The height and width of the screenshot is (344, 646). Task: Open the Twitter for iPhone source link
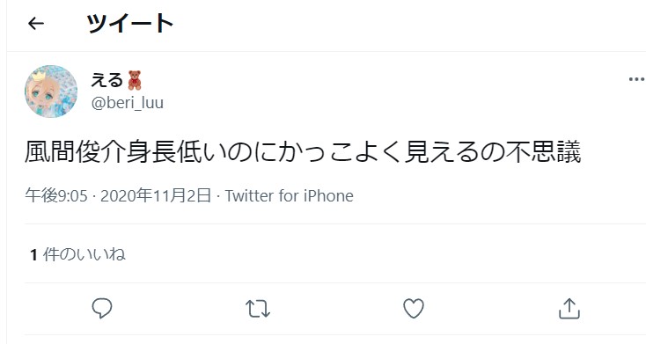coord(290,195)
